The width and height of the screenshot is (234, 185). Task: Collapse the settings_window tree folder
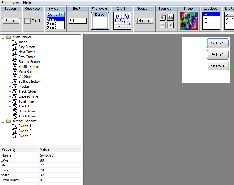tap(3, 121)
